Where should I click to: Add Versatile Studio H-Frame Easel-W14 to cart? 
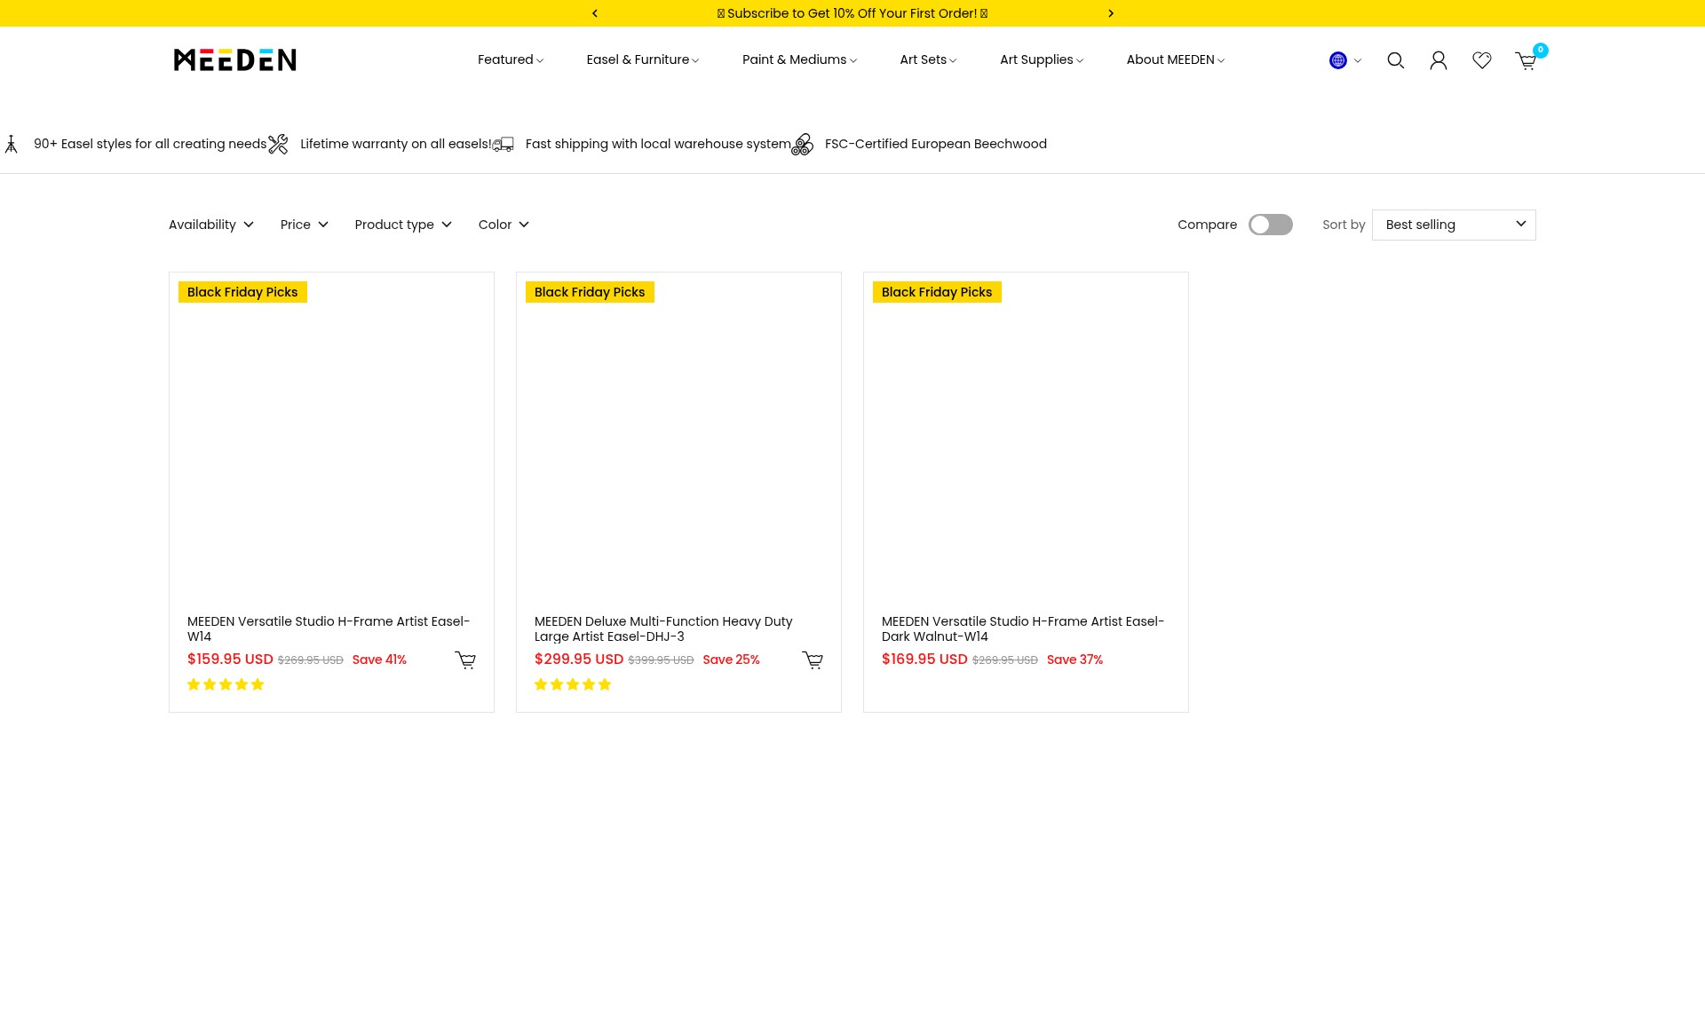pos(465,660)
